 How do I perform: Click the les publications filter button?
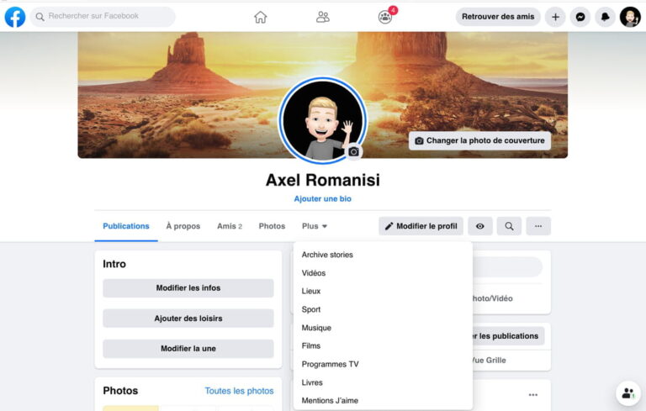click(x=508, y=336)
